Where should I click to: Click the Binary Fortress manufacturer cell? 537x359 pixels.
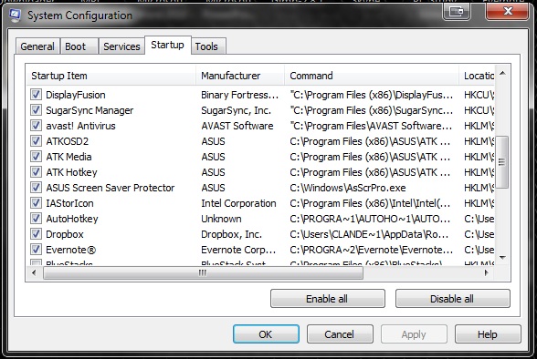coord(239,95)
